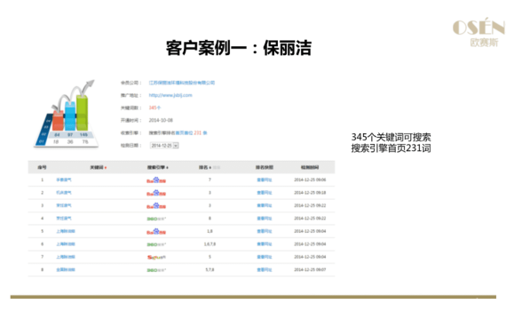The width and height of the screenshot is (506, 320).
Task: Click 查看网址 link in row 8
Action: pyautogui.click(x=265, y=270)
